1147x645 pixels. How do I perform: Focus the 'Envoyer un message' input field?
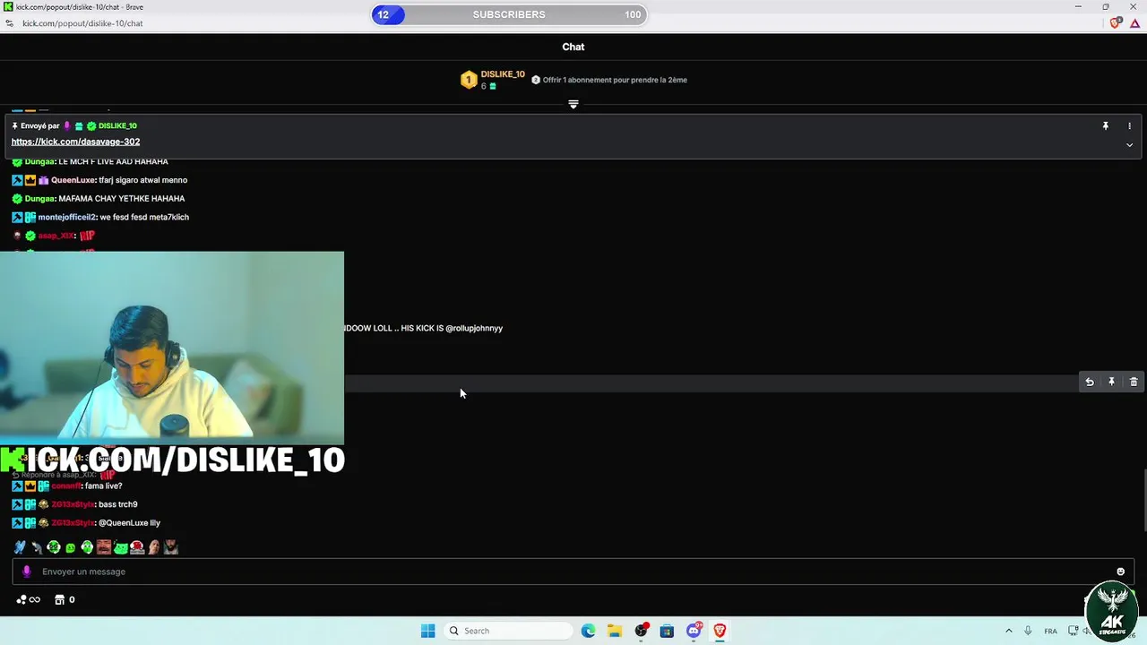pyautogui.click(x=573, y=572)
